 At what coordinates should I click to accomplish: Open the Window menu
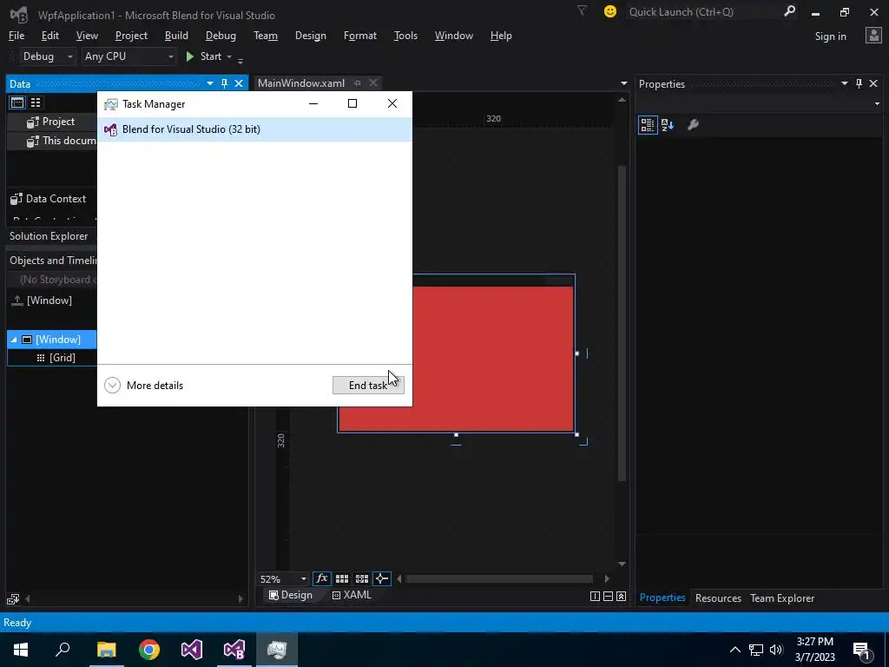pos(453,36)
